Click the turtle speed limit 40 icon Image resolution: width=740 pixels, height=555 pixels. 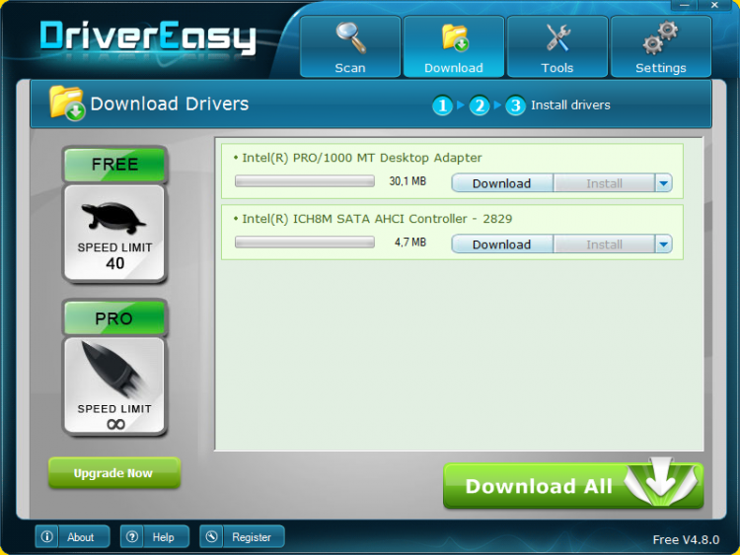click(x=114, y=234)
